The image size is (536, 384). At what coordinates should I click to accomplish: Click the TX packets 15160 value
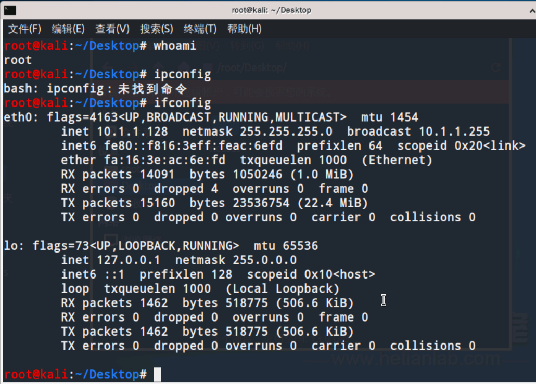click(157, 203)
